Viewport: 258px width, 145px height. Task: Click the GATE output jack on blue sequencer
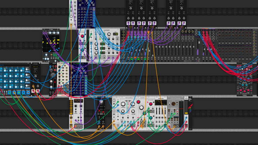(x=10, y=93)
